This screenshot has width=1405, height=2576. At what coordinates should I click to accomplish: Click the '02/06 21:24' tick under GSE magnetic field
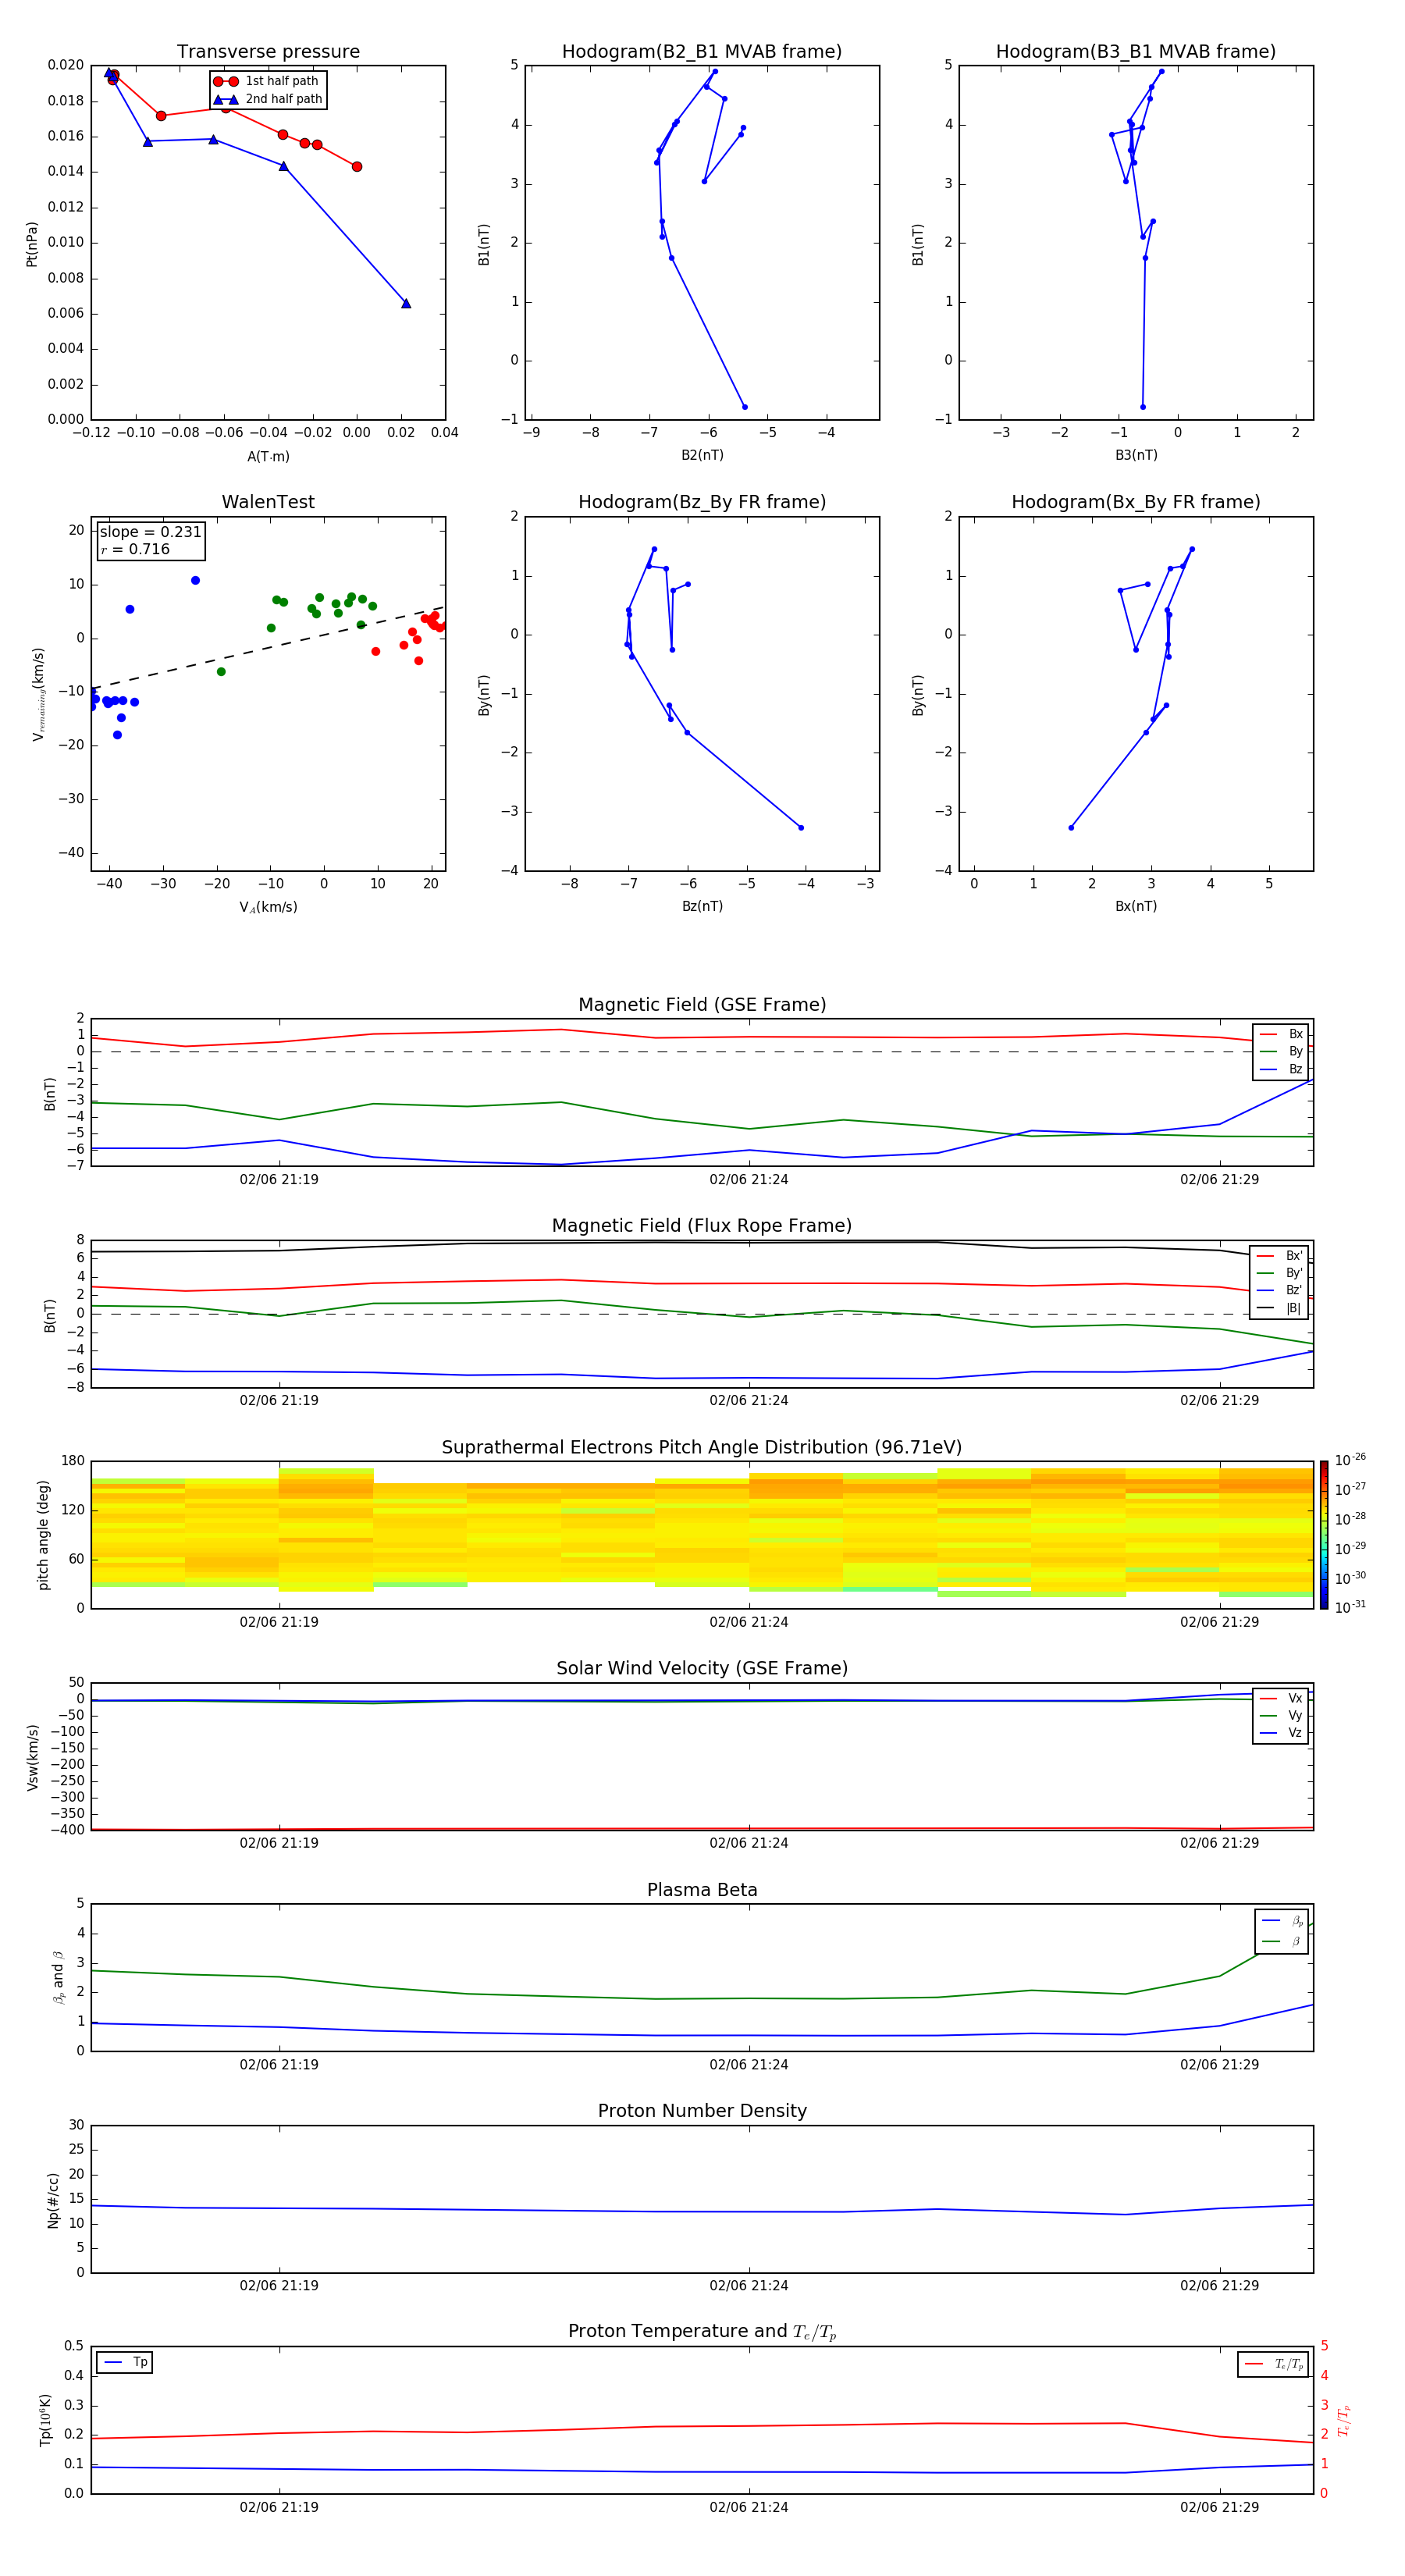pyautogui.click(x=749, y=1180)
